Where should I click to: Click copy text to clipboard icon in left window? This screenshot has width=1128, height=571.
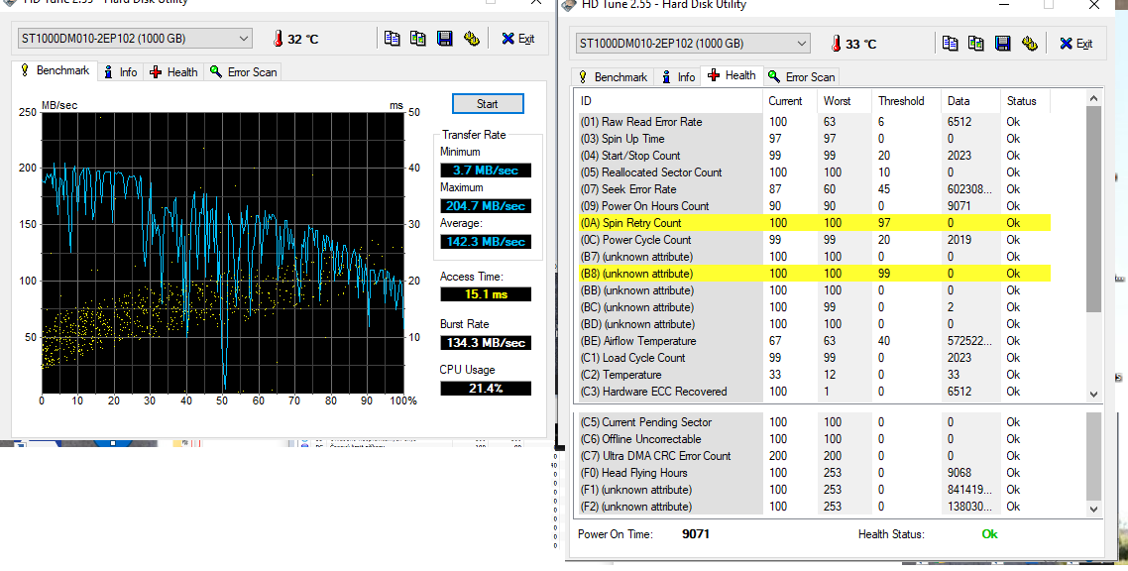393,39
